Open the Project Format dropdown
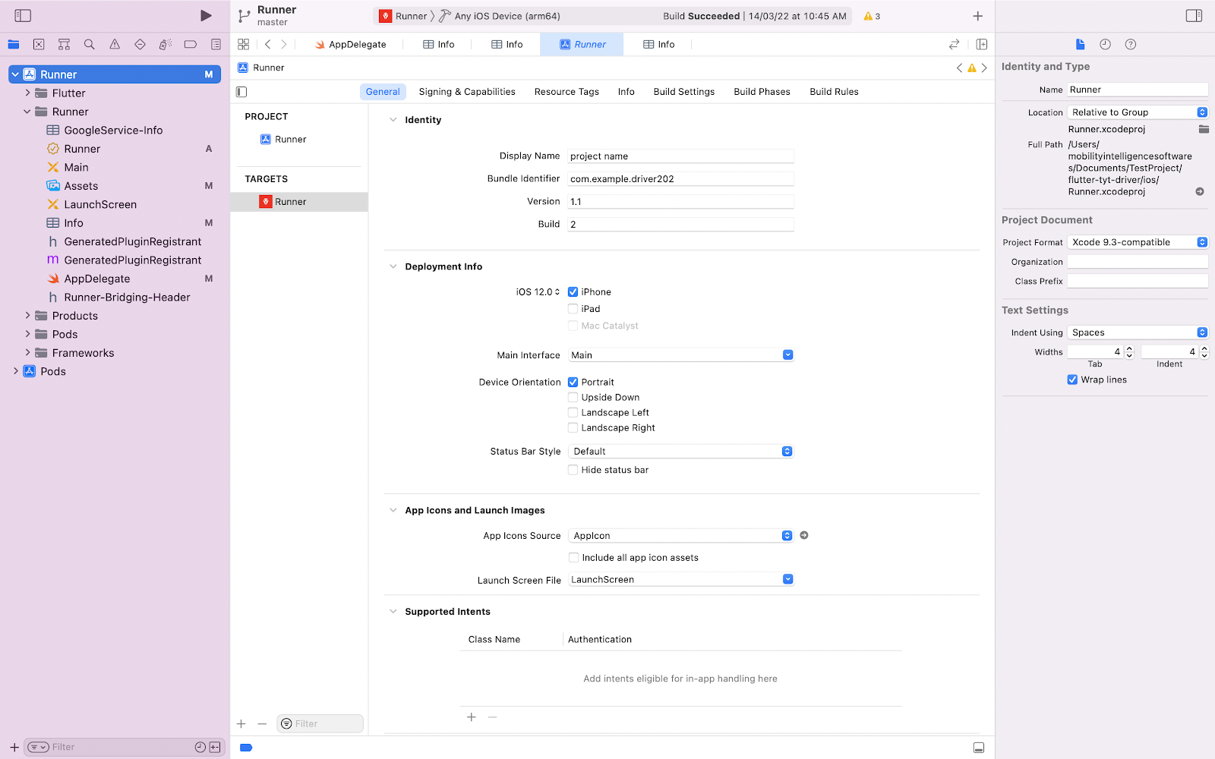Screen dimensions: 1215x759 (x=1137, y=242)
